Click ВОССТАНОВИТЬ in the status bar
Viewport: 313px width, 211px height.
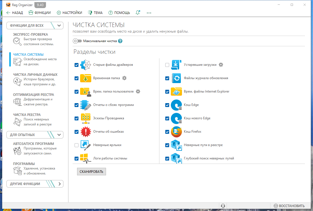click(289, 206)
